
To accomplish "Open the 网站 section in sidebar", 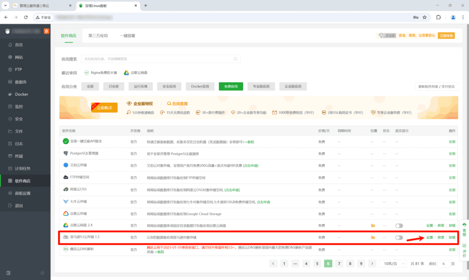I will (x=19, y=57).
